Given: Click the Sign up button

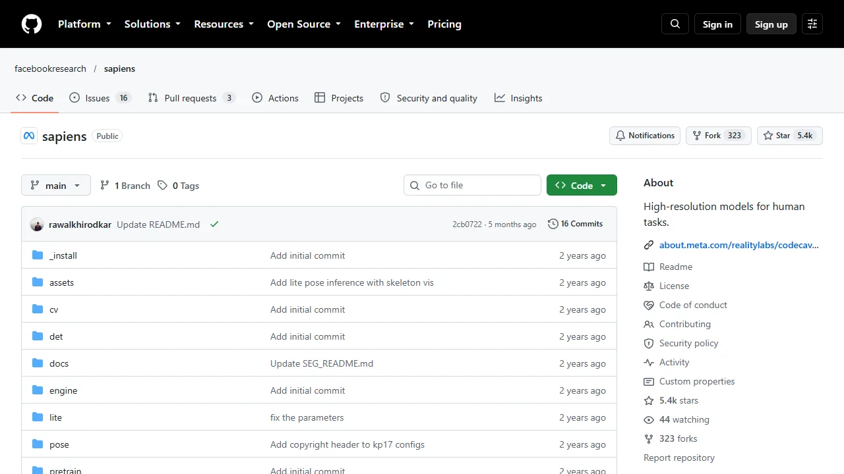Looking at the screenshot, I should [x=771, y=24].
